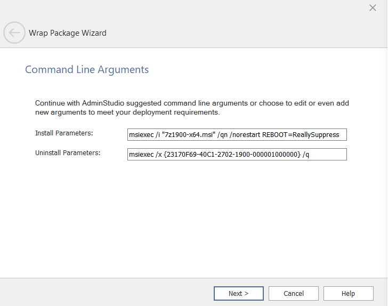The image size is (388, 306).
Task: Click the Wrap Package Wizard title text
Action: 68,33
